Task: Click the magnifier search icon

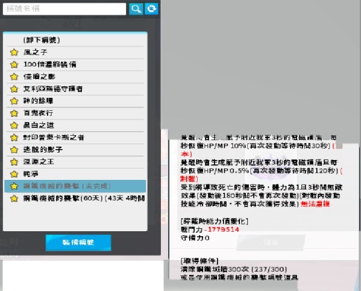Action: [136, 9]
